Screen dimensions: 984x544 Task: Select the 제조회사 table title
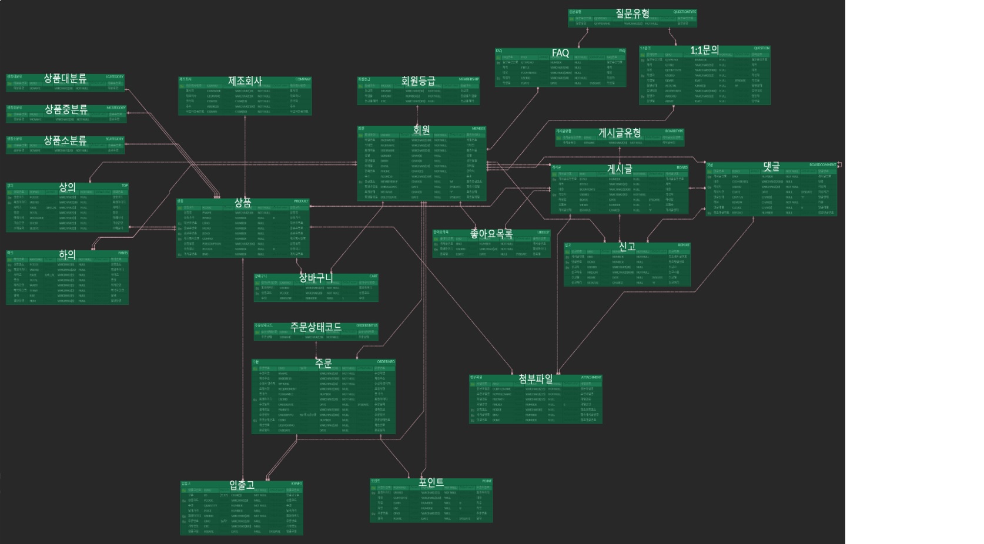(x=245, y=81)
